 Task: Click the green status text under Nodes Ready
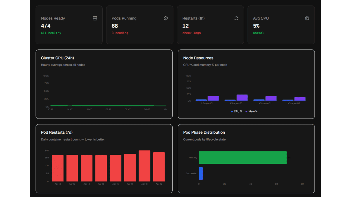(x=51, y=33)
